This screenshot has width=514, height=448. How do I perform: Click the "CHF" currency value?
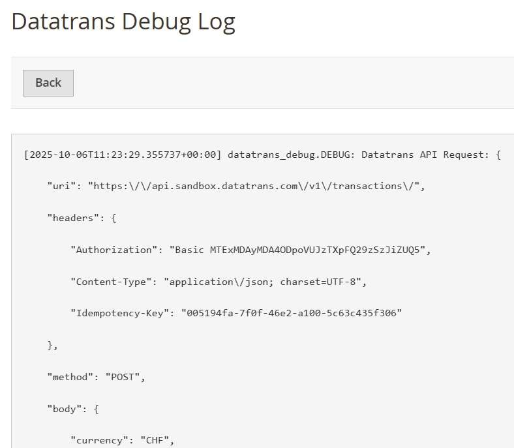pyautogui.click(x=157, y=441)
